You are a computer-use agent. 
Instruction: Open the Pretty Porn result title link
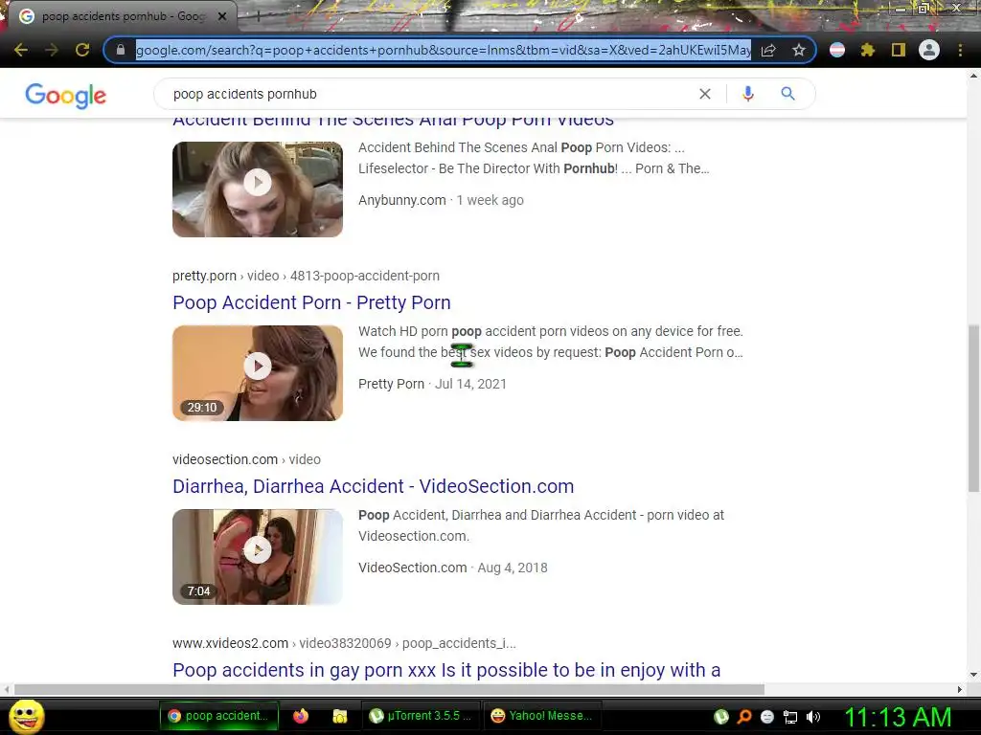point(311,302)
